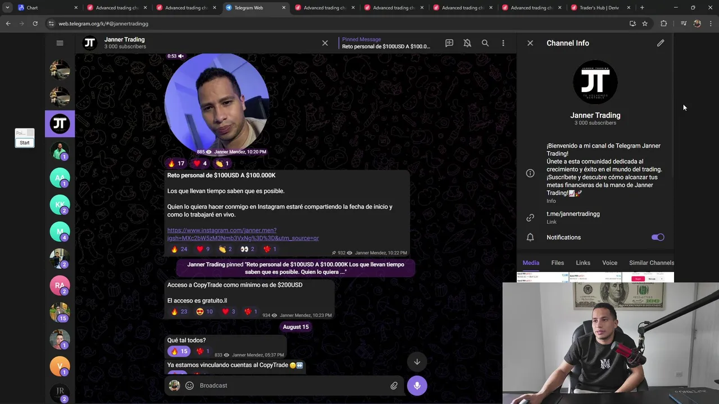The height and width of the screenshot is (404, 719).
Task: Attach a file with the paperclip icon
Action: pyautogui.click(x=394, y=385)
